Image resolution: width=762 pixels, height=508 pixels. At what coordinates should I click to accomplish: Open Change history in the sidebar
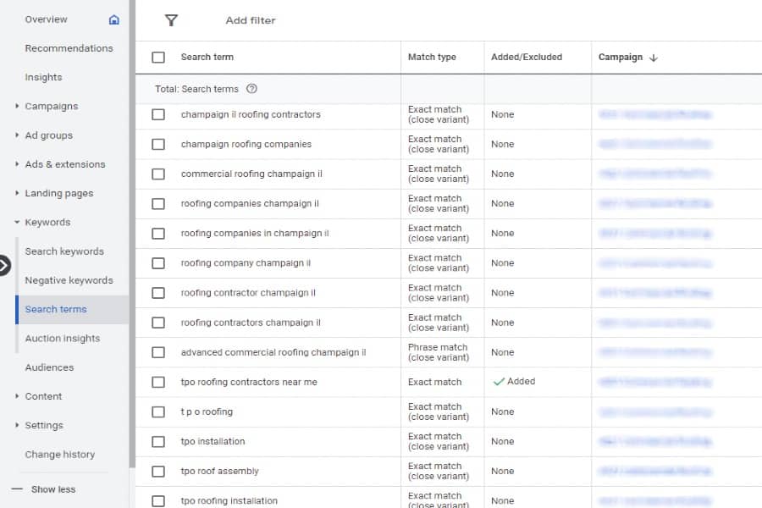(x=60, y=455)
